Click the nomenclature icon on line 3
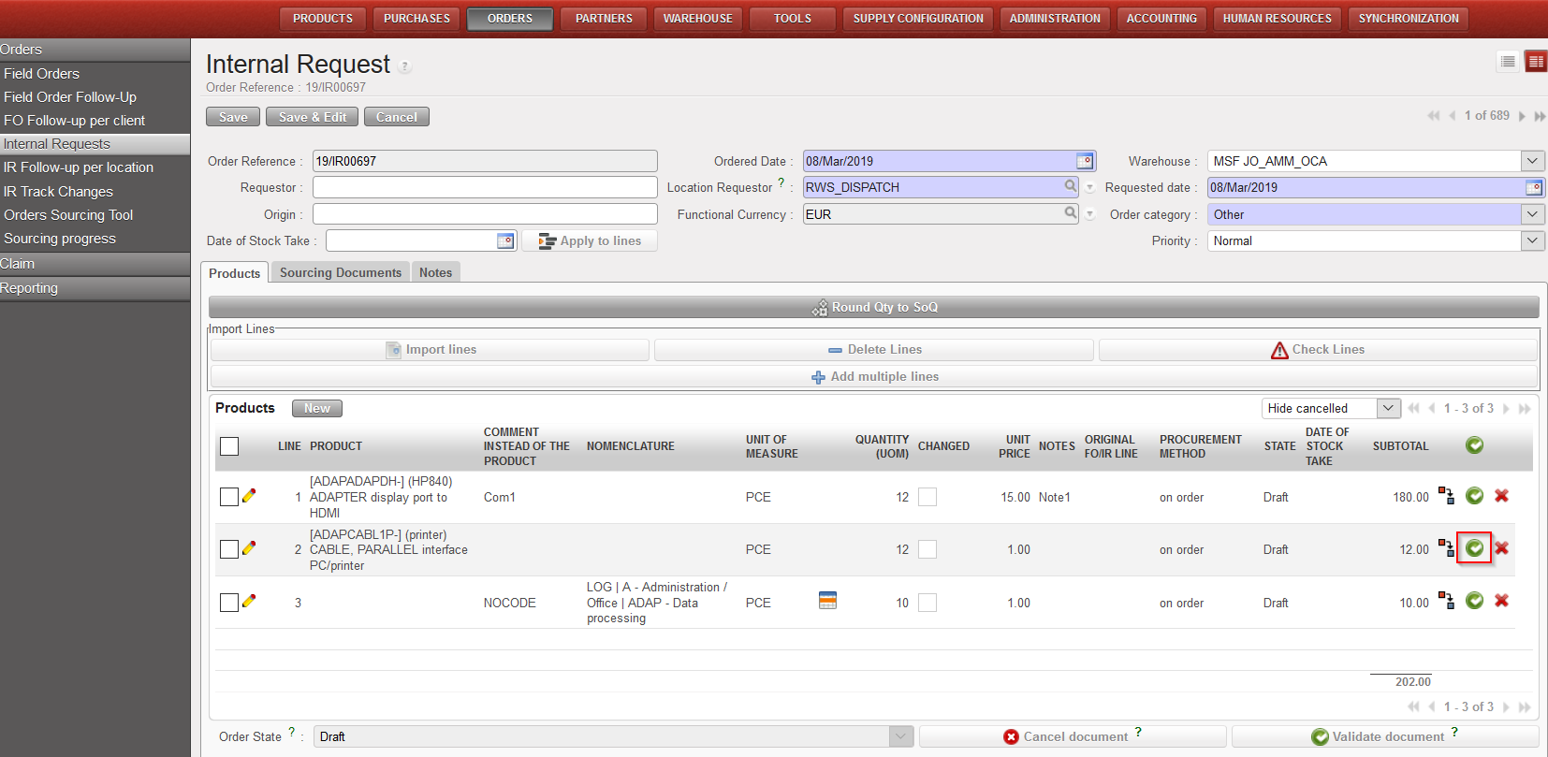Screen dimensions: 1548x757 [827, 601]
